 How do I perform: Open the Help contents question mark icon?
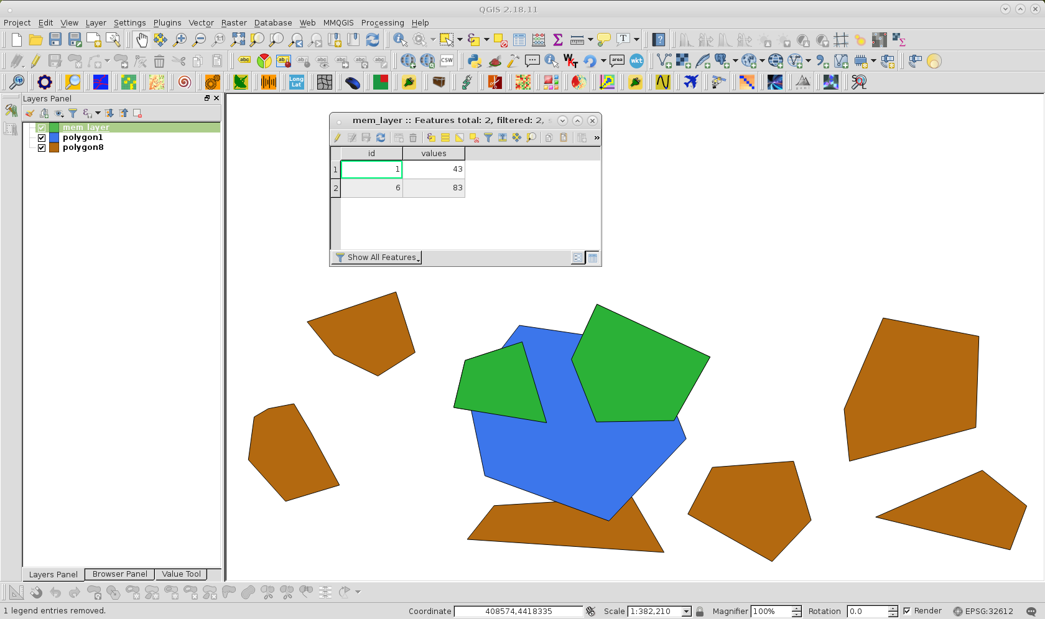(659, 40)
